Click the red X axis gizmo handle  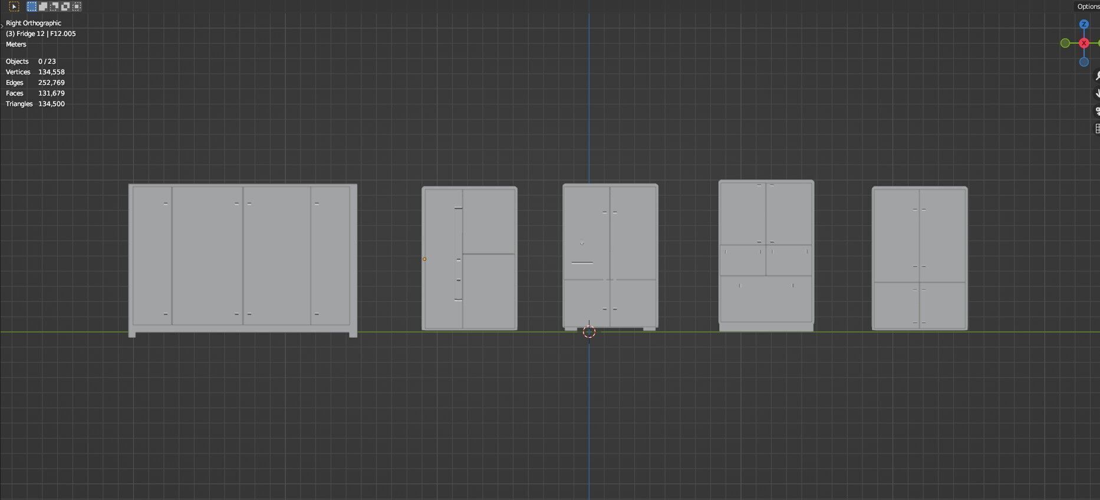1084,43
